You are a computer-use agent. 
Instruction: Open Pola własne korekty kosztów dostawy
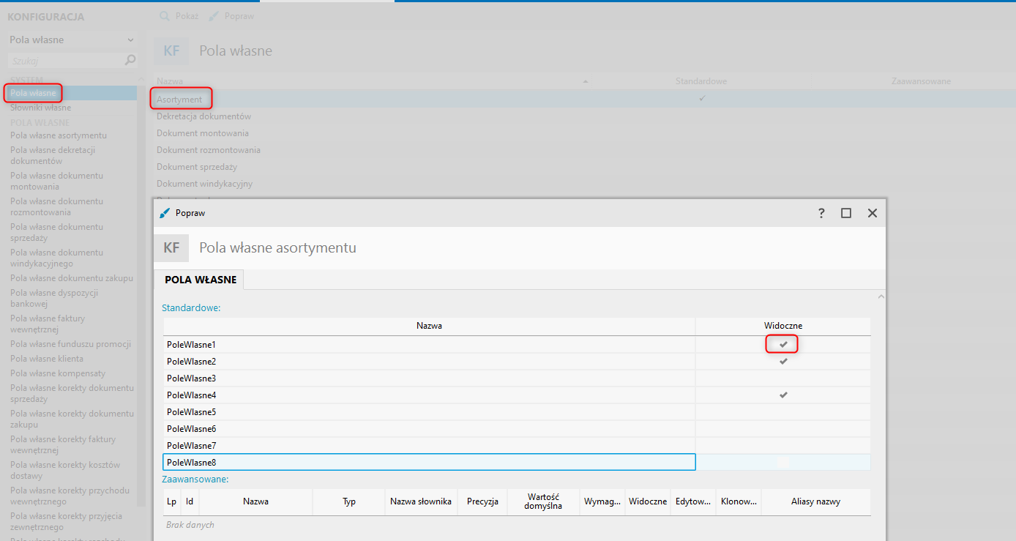tap(65, 470)
